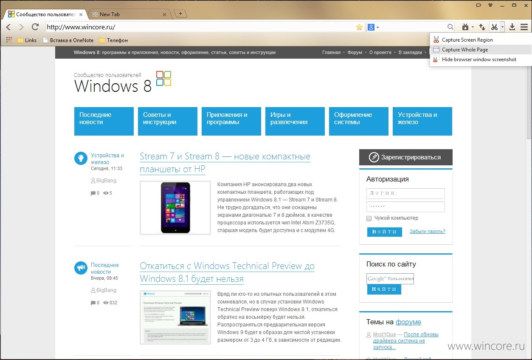Viewport: 532px width, 360px height.
Task: Expand the search engine dropdown arrow
Action: 377,28
